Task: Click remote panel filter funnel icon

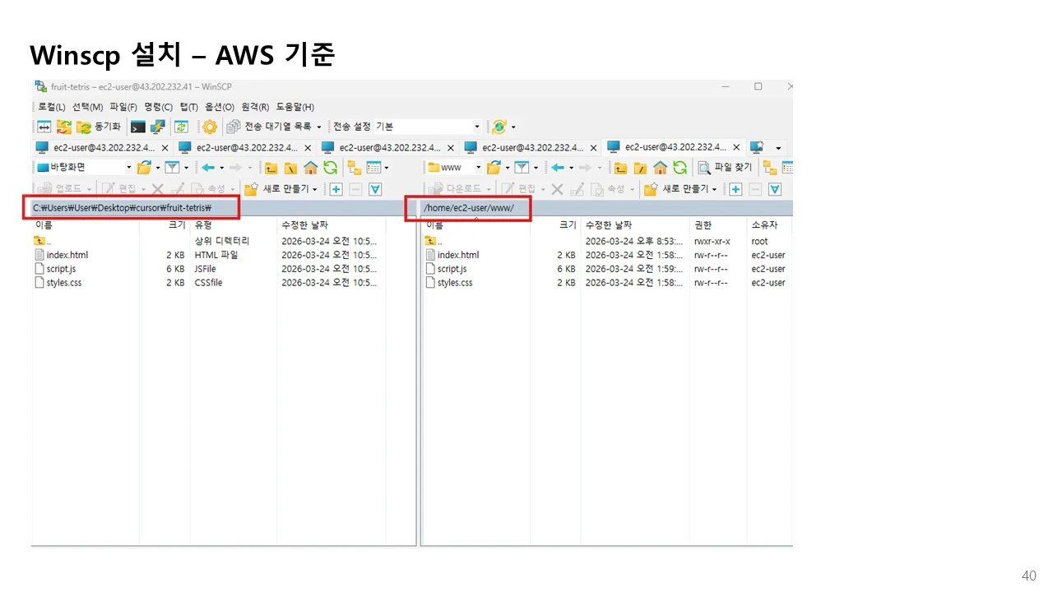Action: [x=522, y=168]
